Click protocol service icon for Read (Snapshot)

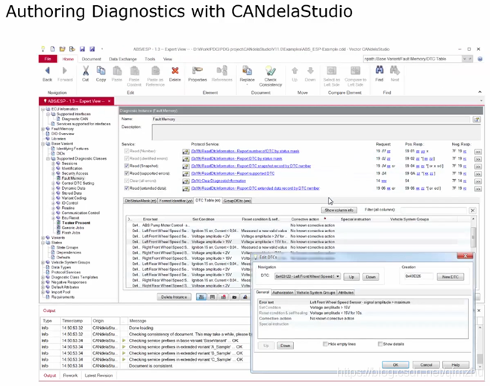click(186, 166)
